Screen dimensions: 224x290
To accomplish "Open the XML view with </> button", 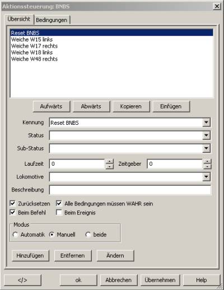I will click(x=22, y=280).
